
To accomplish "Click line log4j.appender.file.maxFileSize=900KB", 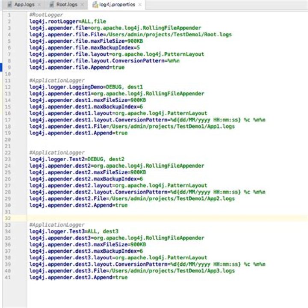I will click(x=86, y=41).
